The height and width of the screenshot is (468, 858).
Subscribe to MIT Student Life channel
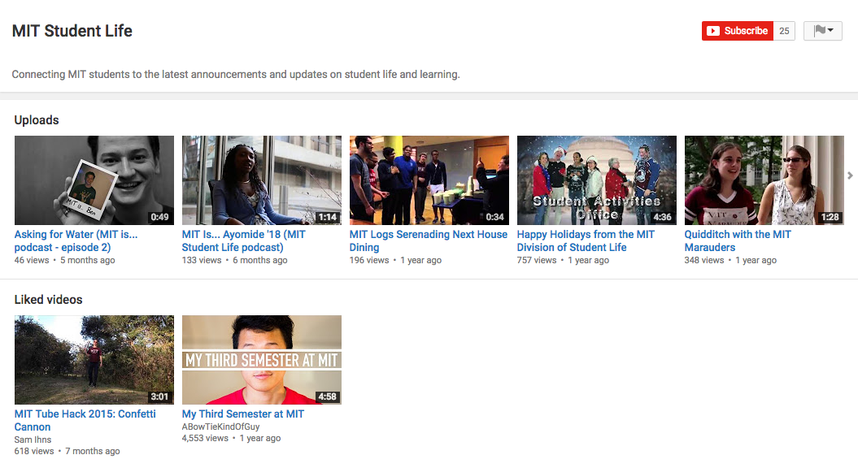pos(737,31)
